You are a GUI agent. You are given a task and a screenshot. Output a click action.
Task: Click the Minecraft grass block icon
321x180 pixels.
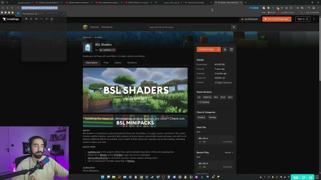tap(85, 27)
